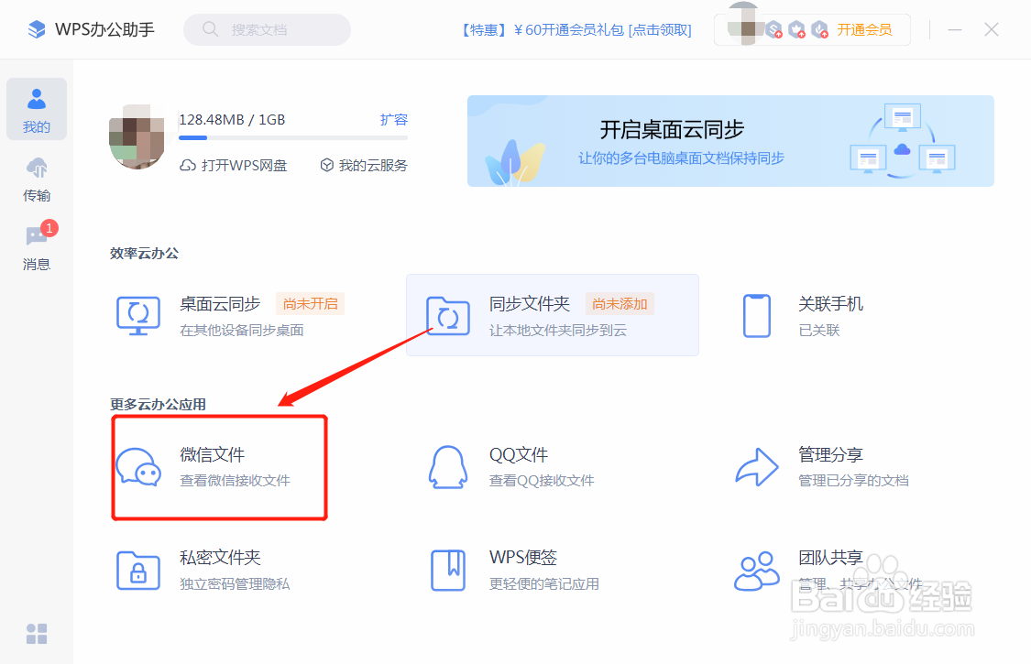Click the 更轻便的笔记应用 description

click(543, 583)
